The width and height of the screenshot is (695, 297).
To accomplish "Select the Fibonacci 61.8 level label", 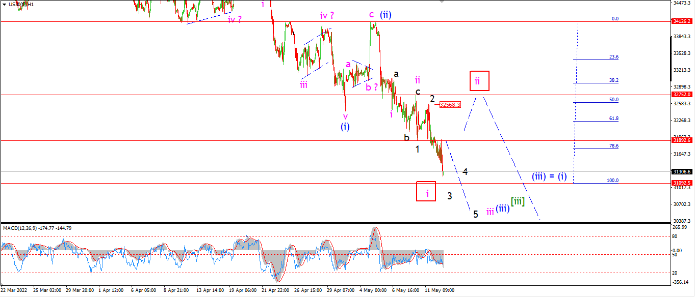I will point(614,118).
